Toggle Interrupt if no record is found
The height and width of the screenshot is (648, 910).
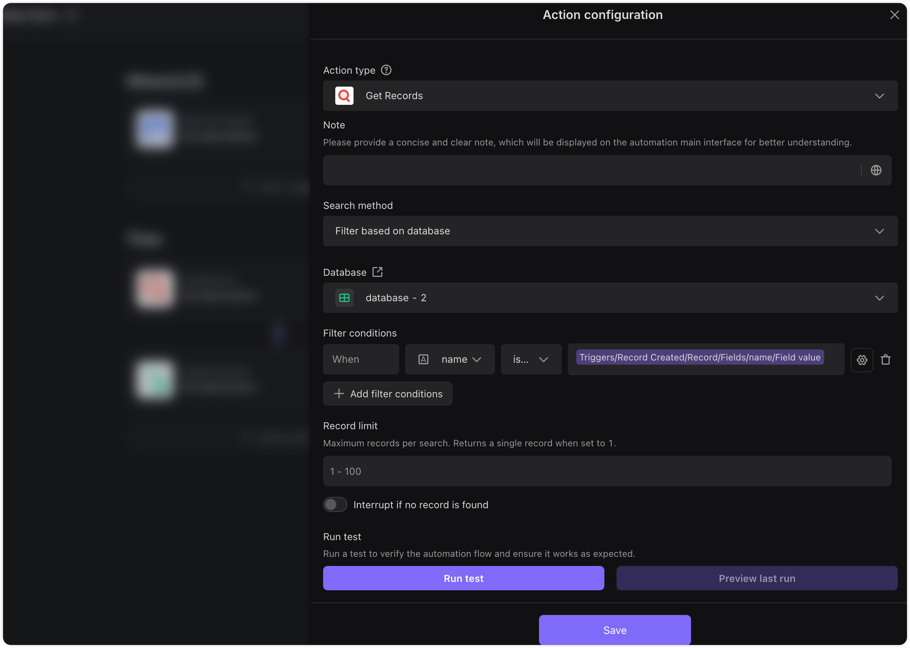335,505
